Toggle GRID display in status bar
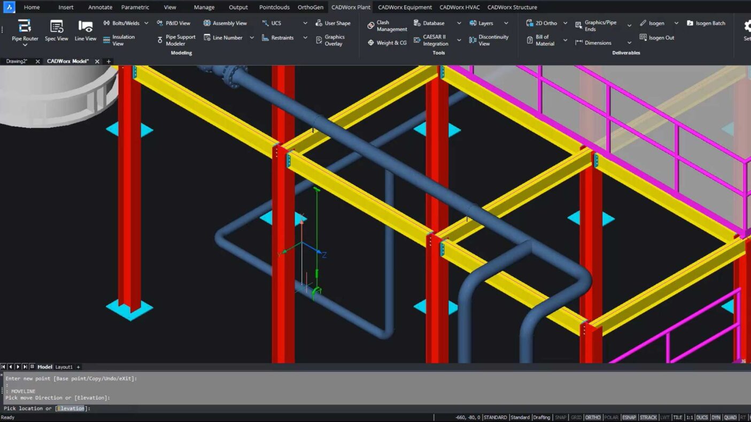The image size is (751, 422). pyautogui.click(x=576, y=417)
